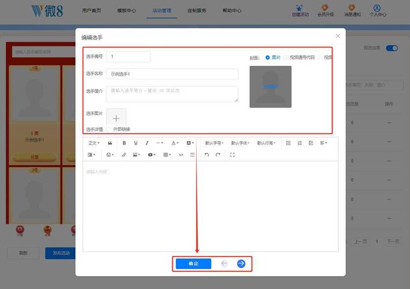Toggle bold formatting in the editor
The image size is (410, 289).
tap(124, 143)
